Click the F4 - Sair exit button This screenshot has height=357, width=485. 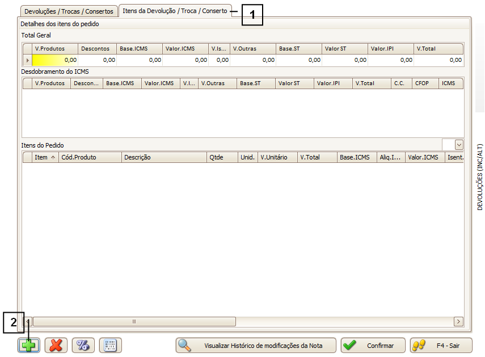(441, 345)
